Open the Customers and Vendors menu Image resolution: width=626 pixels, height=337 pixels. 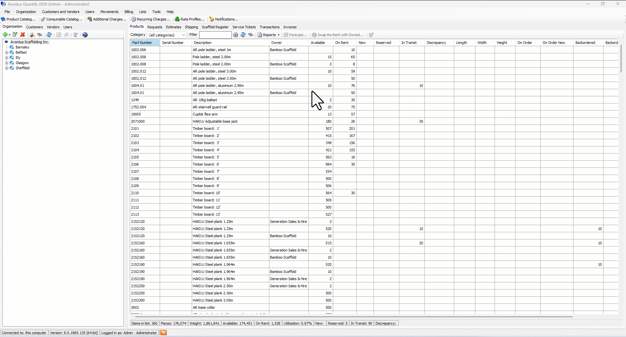point(61,12)
